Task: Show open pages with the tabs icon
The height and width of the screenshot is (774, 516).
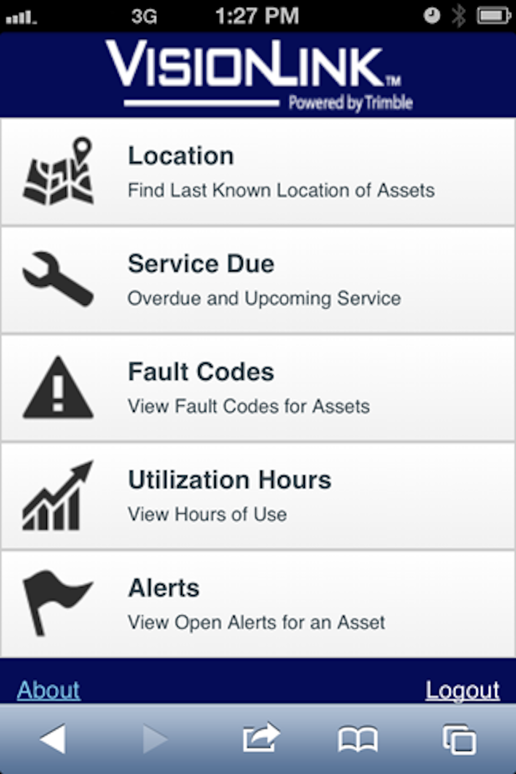Action: [x=459, y=739]
